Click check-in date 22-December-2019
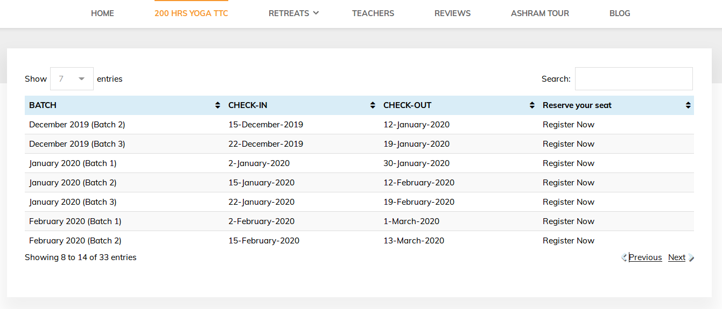This screenshot has height=309, width=722. (265, 144)
